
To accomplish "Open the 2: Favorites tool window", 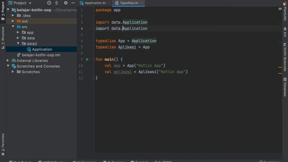I will click(3, 144).
